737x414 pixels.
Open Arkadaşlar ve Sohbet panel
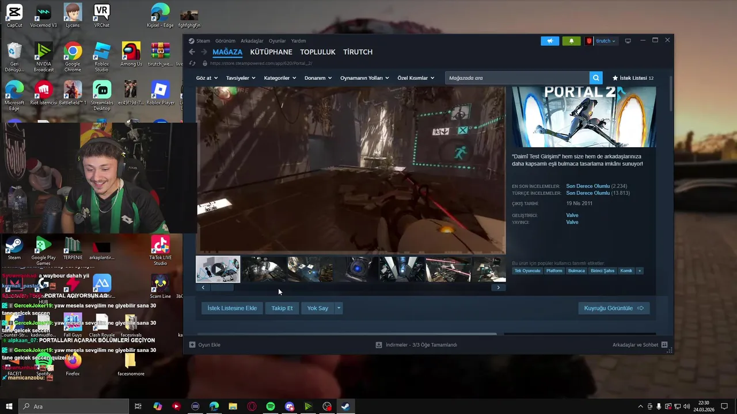pyautogui.click(x=640, y=345)
